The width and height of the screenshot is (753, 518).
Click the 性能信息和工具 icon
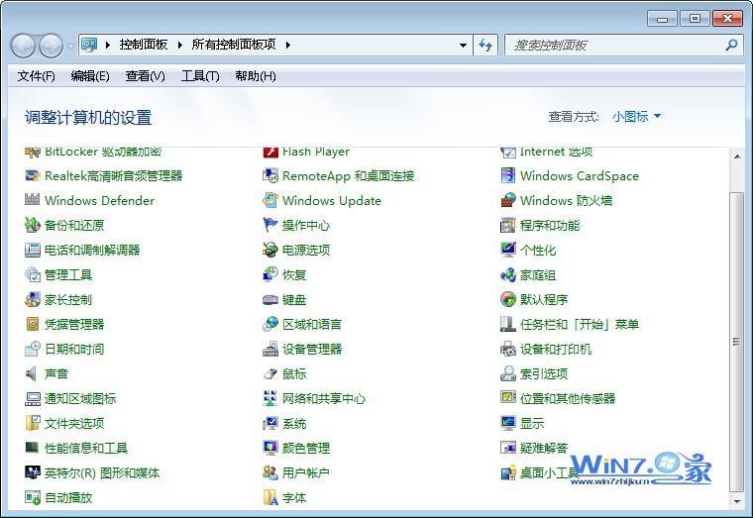[32, 448]
